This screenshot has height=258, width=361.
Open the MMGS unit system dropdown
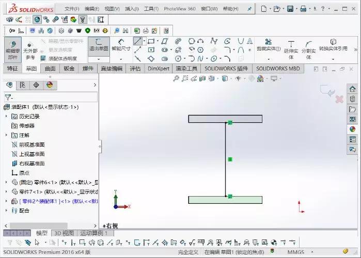point(312,252)
